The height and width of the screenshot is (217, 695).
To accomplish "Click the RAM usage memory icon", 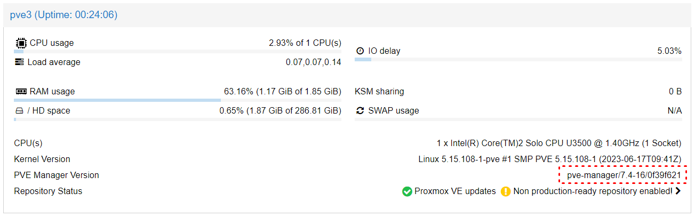I will pyautogui.click(x=21, y=91).
